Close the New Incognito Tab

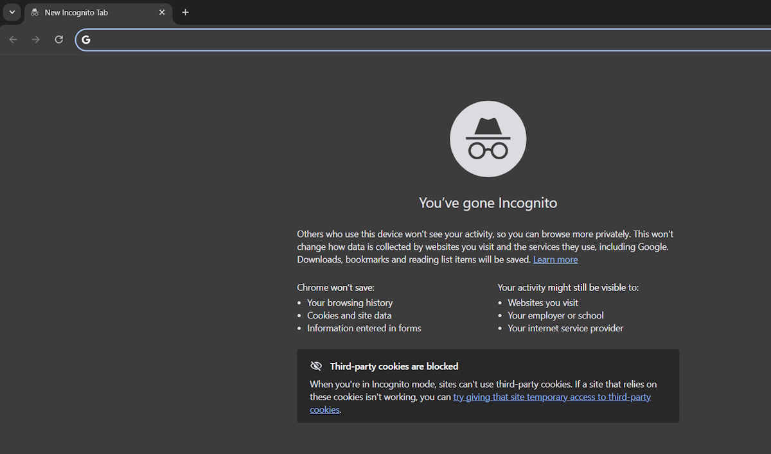tap(162, 12)
